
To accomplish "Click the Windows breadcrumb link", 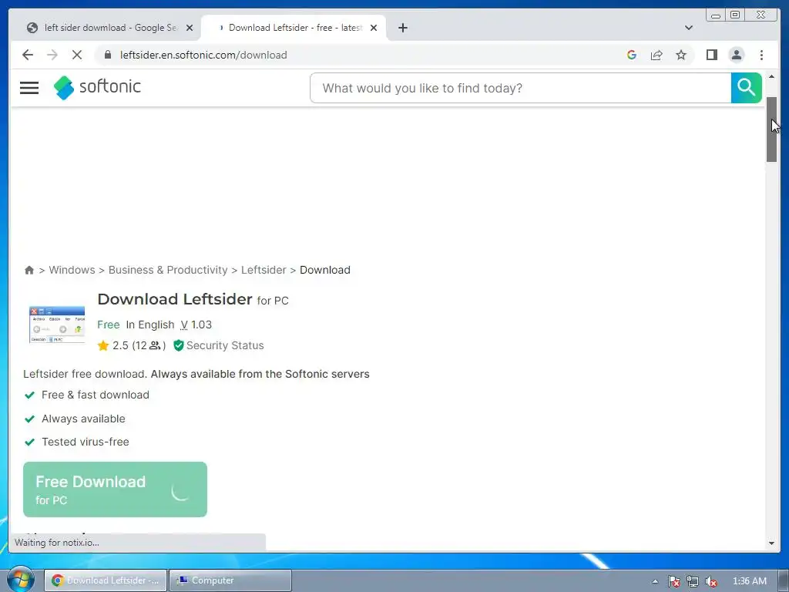I will [x=72, y=270].
